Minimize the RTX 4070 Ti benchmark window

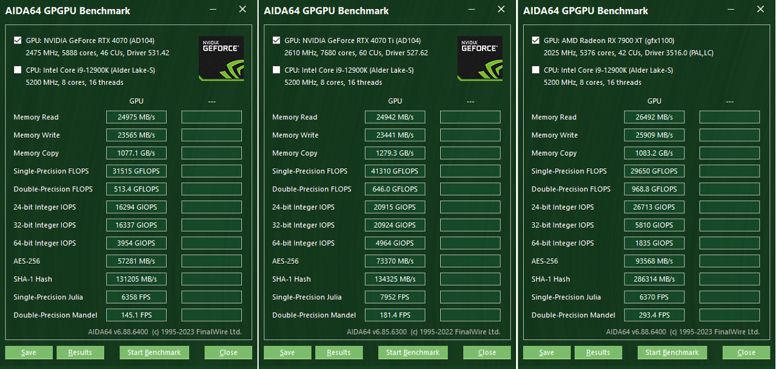pyautogui.click(x=471, y=10)
